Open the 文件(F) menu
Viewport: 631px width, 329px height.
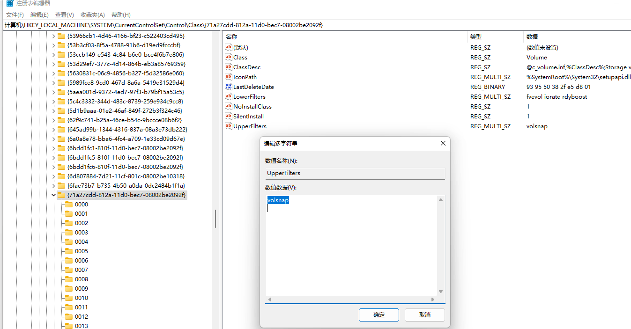tap(15, 15)
